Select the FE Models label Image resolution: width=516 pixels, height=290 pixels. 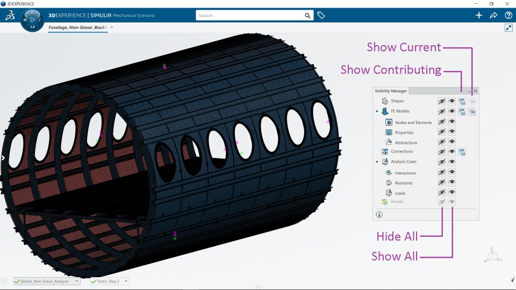400,111
